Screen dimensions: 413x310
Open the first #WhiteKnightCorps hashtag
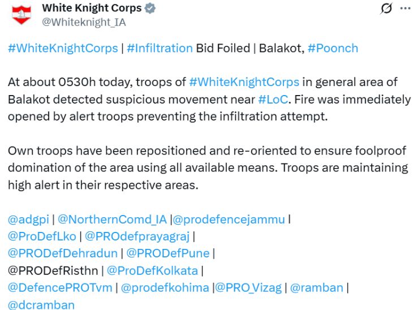point(63,49)
